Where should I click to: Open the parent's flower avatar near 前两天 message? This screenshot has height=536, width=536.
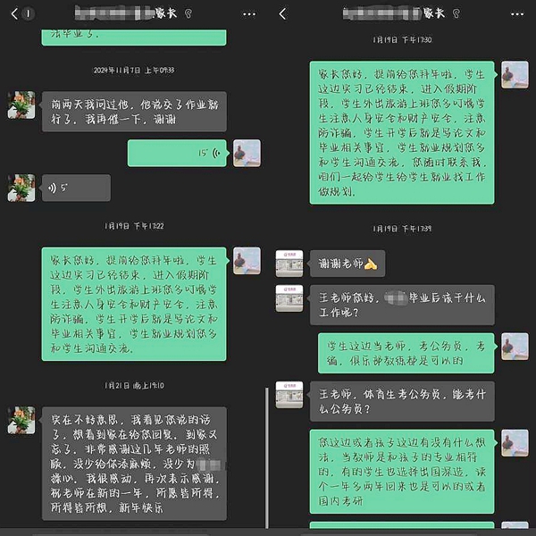21,105
